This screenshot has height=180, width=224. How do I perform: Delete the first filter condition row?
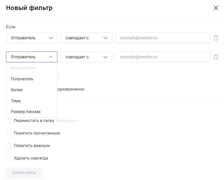[216, 38]
